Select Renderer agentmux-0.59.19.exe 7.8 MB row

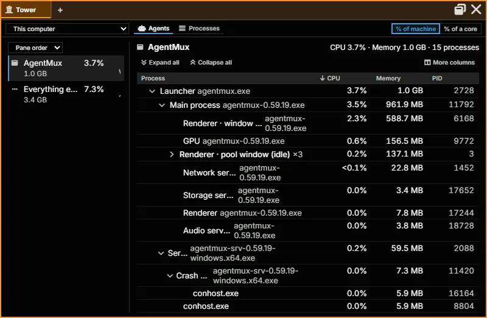click(x=308, y=213)
